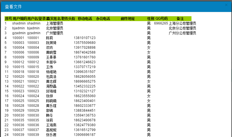Select name cell 上海管理员
The height and width of the screenshot is (137, 232).
click(x=55, y=23)
